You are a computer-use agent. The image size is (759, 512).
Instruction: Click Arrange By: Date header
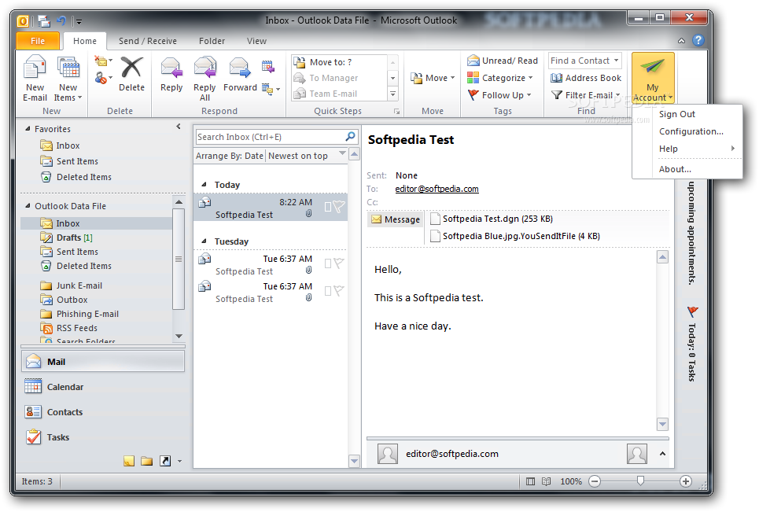(x=230, y=156)
